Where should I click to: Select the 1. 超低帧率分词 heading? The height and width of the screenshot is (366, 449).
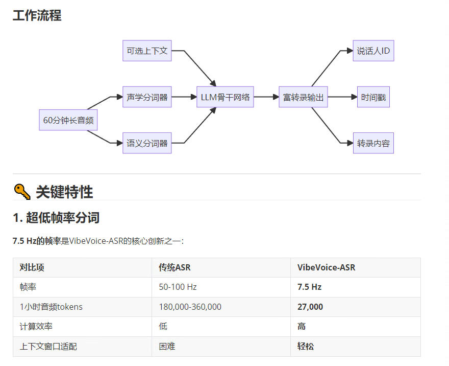[56, 217]
